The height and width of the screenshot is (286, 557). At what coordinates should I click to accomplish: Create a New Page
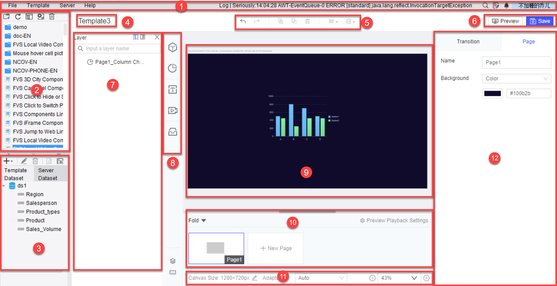[275, 248]
